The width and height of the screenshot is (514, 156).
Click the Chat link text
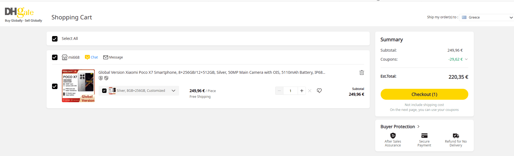94,57
